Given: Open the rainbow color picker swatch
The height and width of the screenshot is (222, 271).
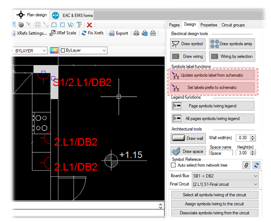Looking at the screenshot, I should [x=54, y=51].
